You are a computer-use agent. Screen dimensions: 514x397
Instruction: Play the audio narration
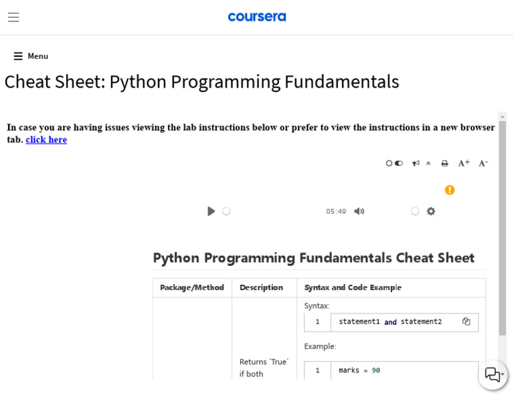coord(211,211)
